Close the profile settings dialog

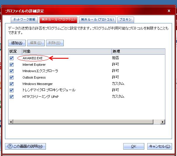coord(169,11)
